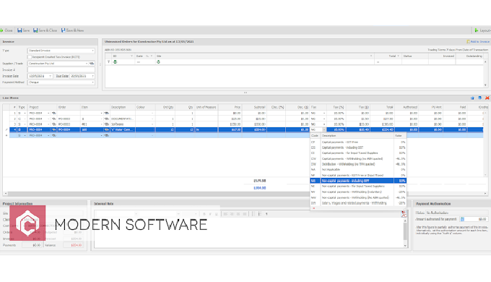Click the Add to Invoice link
491x282 pixels.
coord(478,41)
